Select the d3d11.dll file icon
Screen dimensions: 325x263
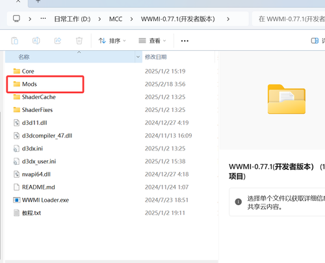[17, 122]
